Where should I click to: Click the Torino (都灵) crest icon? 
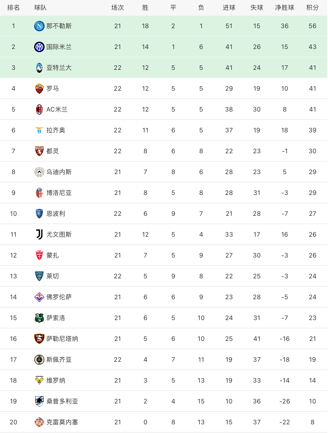point(39,151)
